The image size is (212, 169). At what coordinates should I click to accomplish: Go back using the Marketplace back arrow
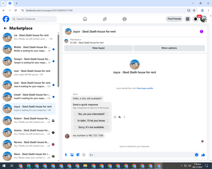5,28
